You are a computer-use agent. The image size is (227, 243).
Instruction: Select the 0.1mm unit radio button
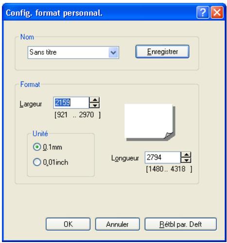pos(37,147)
